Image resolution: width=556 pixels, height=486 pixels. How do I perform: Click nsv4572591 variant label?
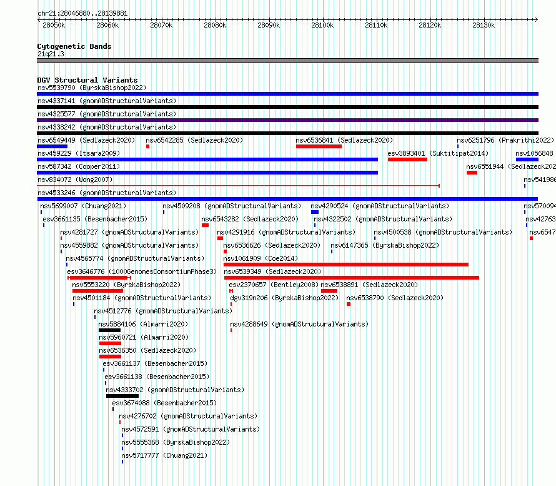(191, 429)
